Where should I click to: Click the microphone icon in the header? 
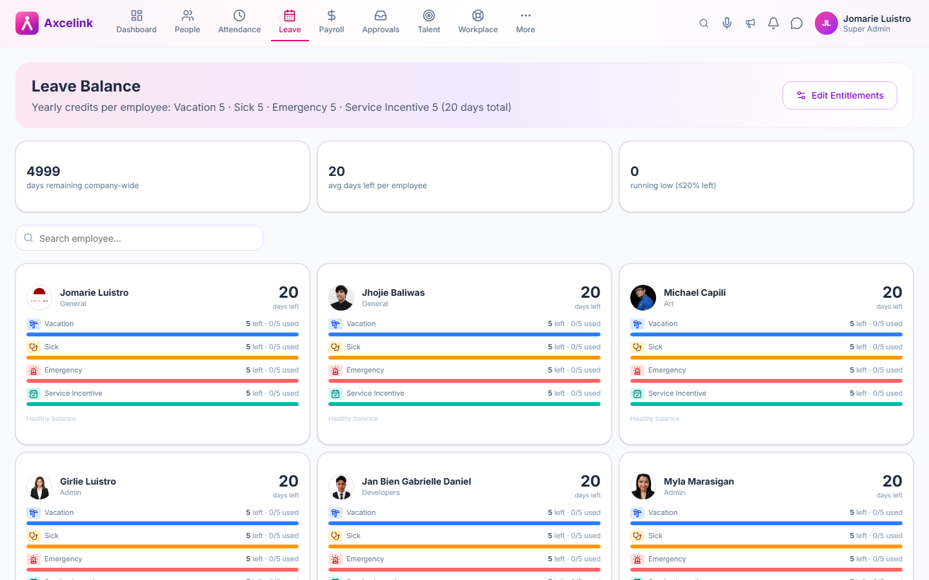[x=727, y=23]
